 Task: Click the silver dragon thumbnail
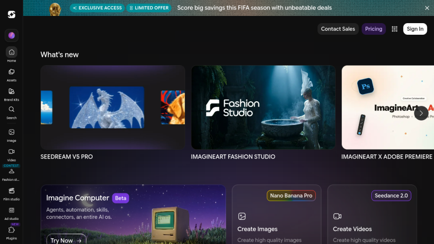(107, 108)
